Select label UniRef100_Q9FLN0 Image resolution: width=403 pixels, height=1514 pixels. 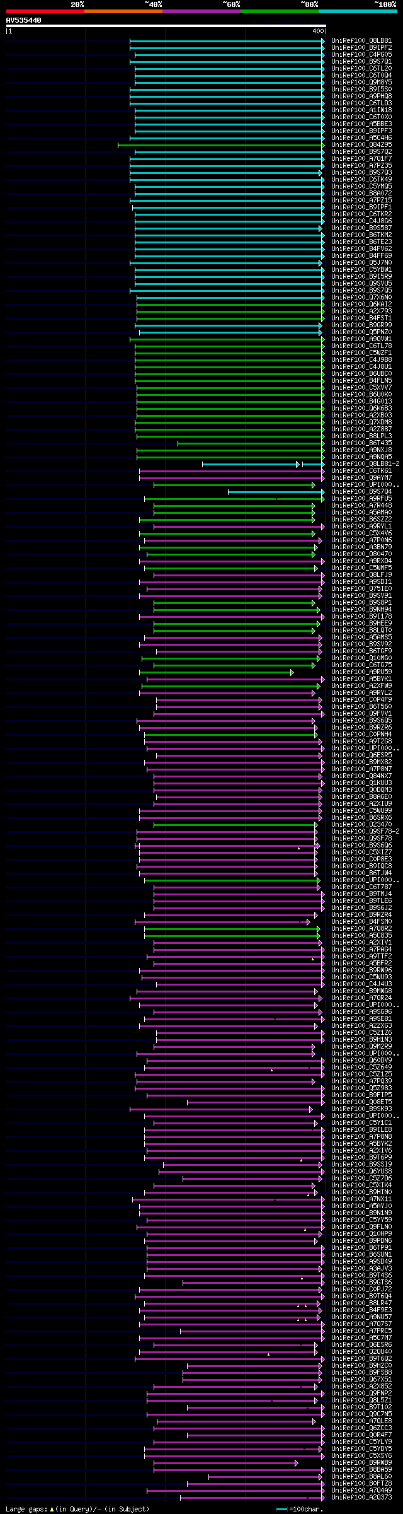361,1227
